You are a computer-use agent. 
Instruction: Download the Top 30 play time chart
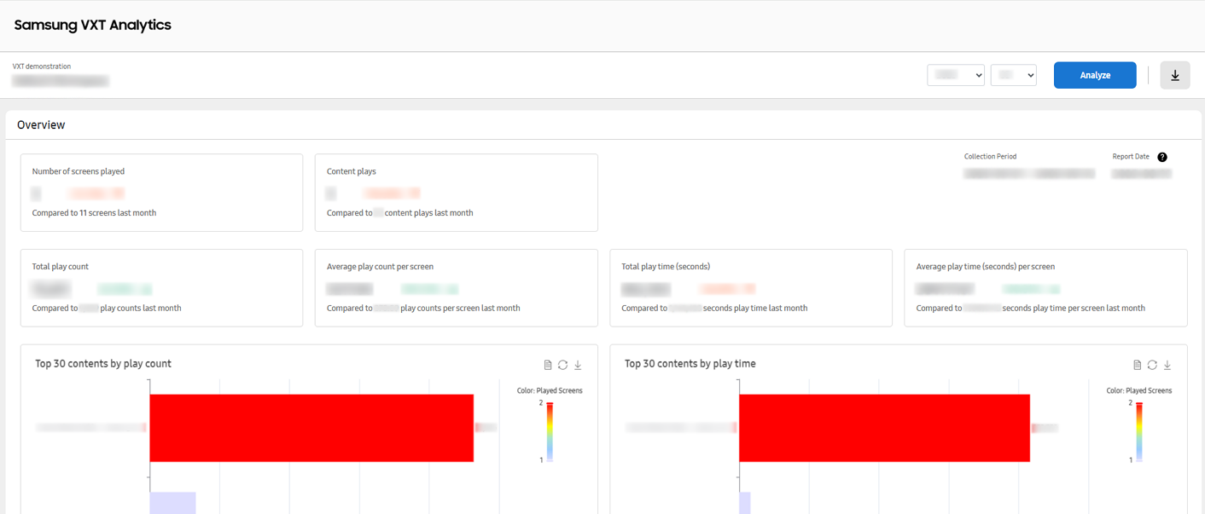tap(1167, 365)
